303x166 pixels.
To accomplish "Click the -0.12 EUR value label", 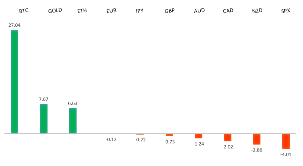I will pyautogui.click(x=111, y=139).
